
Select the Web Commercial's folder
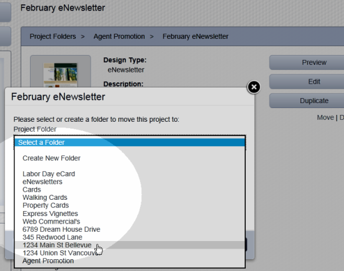coord(129,222)
